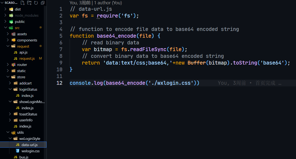Collapse all folders in explorer
The image size is (296, 159).
pos(42,3)
